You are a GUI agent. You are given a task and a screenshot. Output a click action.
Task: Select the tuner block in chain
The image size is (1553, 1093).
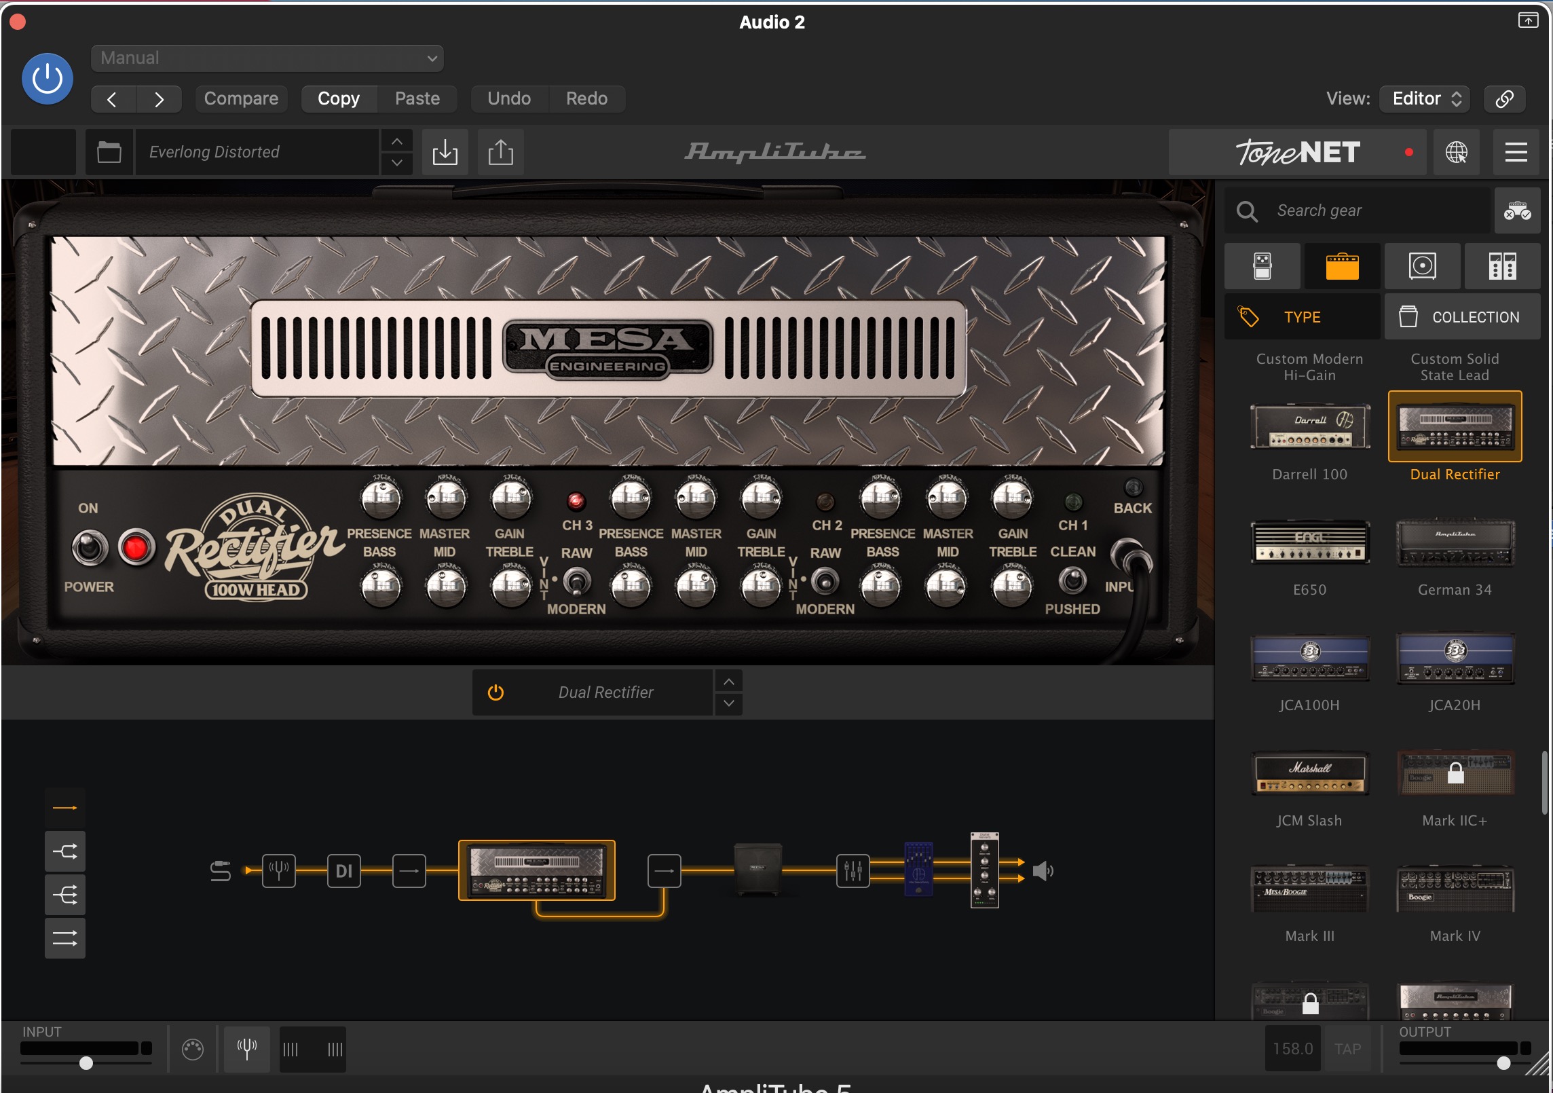(279, 870)
